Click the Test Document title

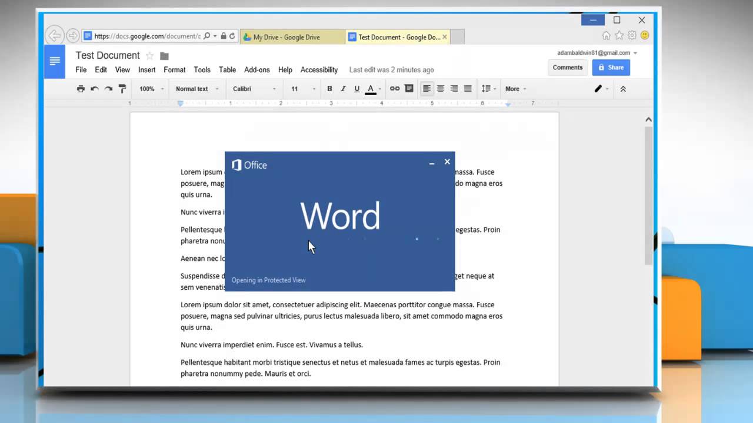pyautogui.click(x=108, y=55)
